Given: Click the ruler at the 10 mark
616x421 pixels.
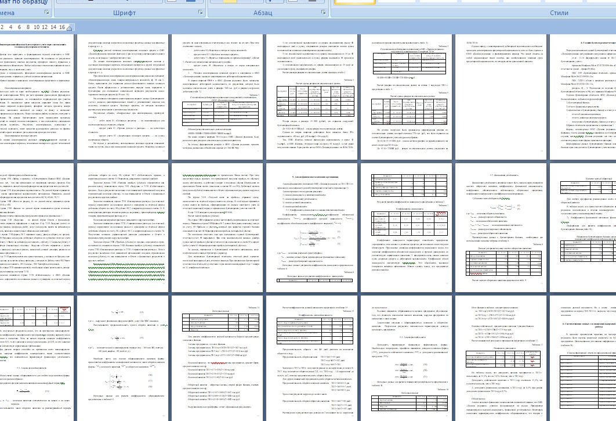Looking at the screenshot, I should [37, 27].
